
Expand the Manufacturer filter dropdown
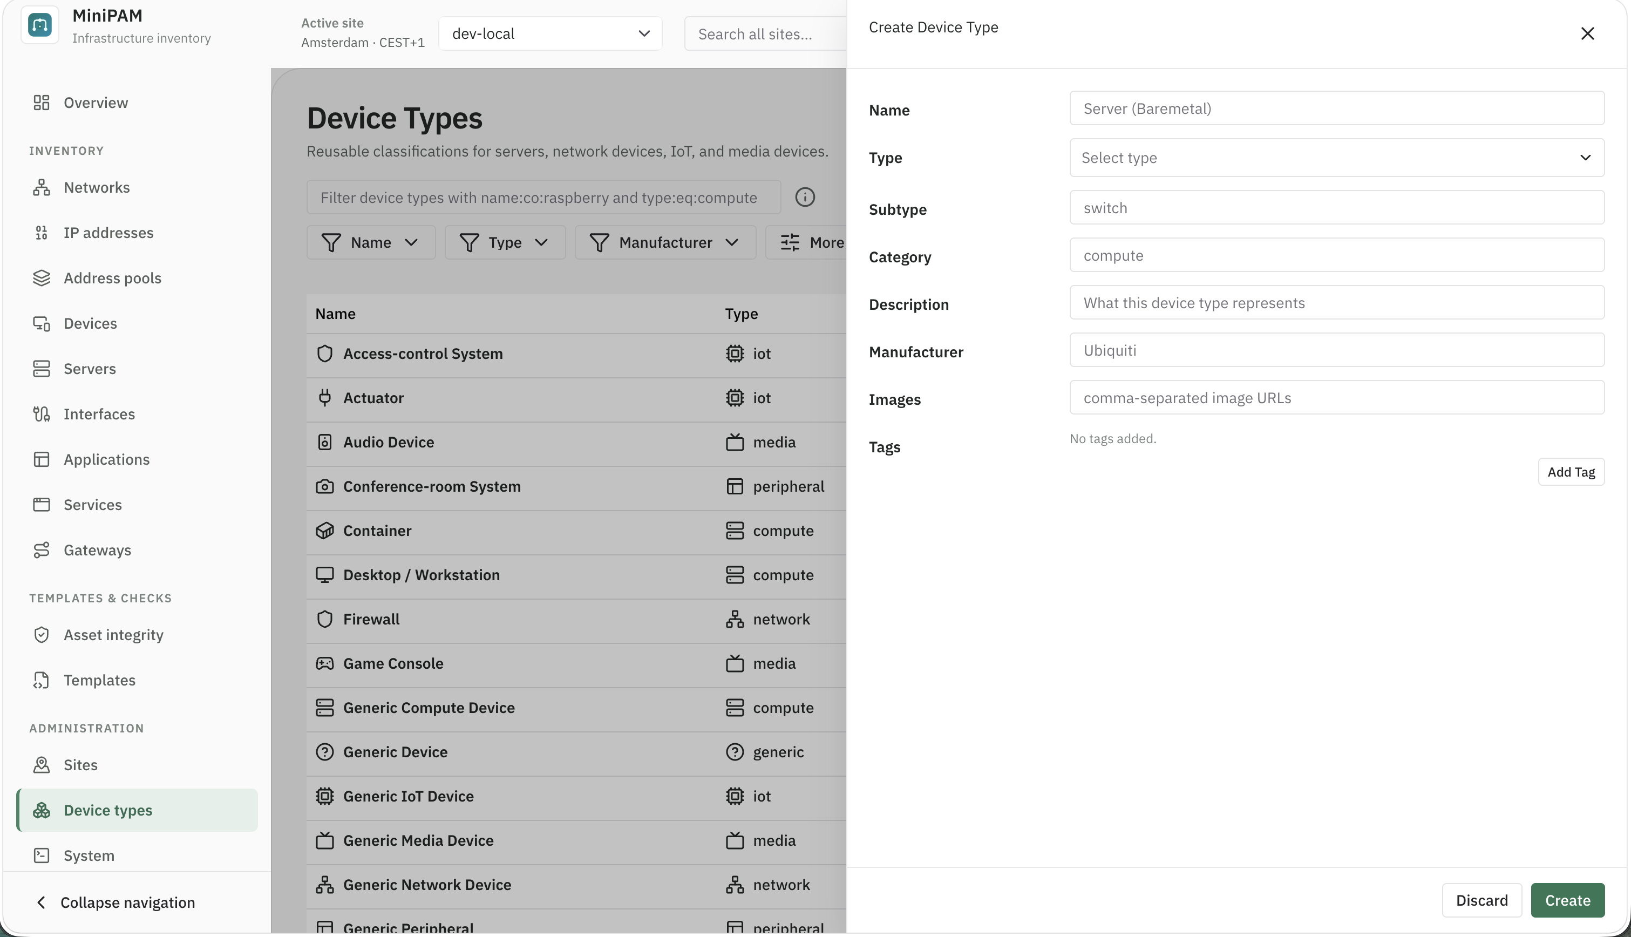tap(665, 243)
